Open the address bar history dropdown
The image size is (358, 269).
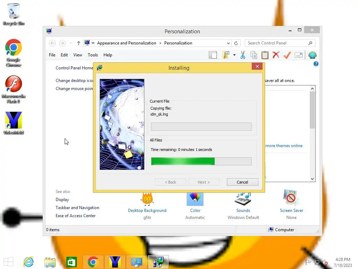click(228, 43)
